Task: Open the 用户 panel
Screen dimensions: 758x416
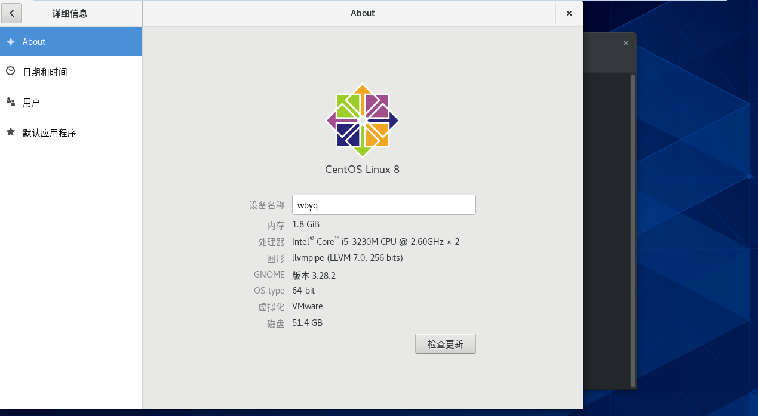Action: (x=71, y=102)
